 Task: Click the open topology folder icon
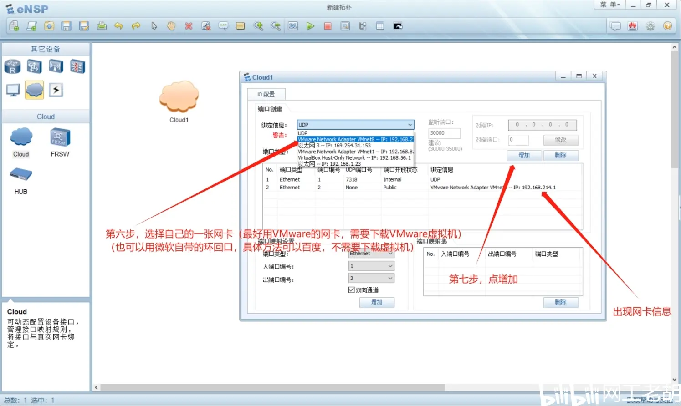[x=49, y=26]
